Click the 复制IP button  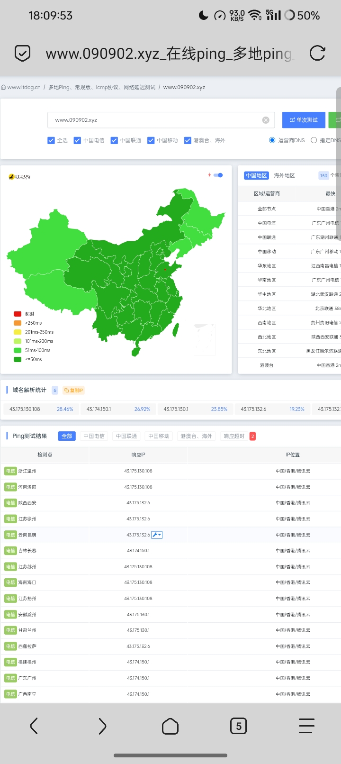pos(73,391)
